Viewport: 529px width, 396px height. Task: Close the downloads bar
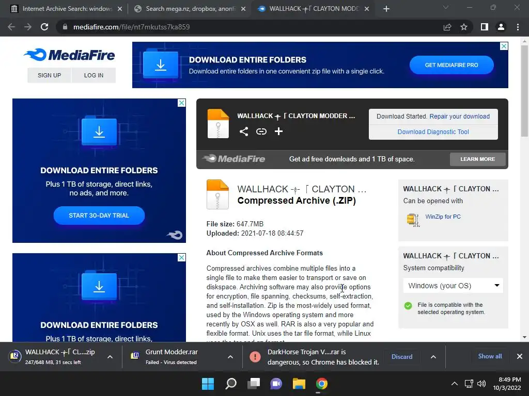click(x=520, y=356)
